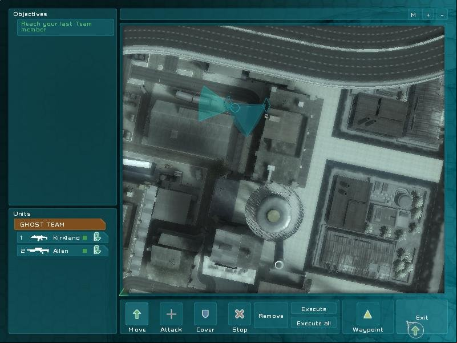Toggle Allen's green status square
Viewport: 457px width, 343px height.
85,251
